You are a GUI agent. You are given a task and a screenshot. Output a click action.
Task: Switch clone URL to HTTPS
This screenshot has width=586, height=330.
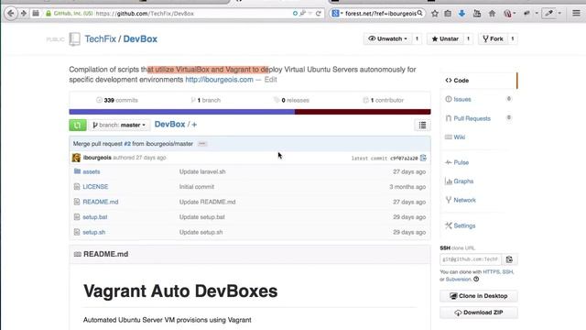tap(491, 272)
